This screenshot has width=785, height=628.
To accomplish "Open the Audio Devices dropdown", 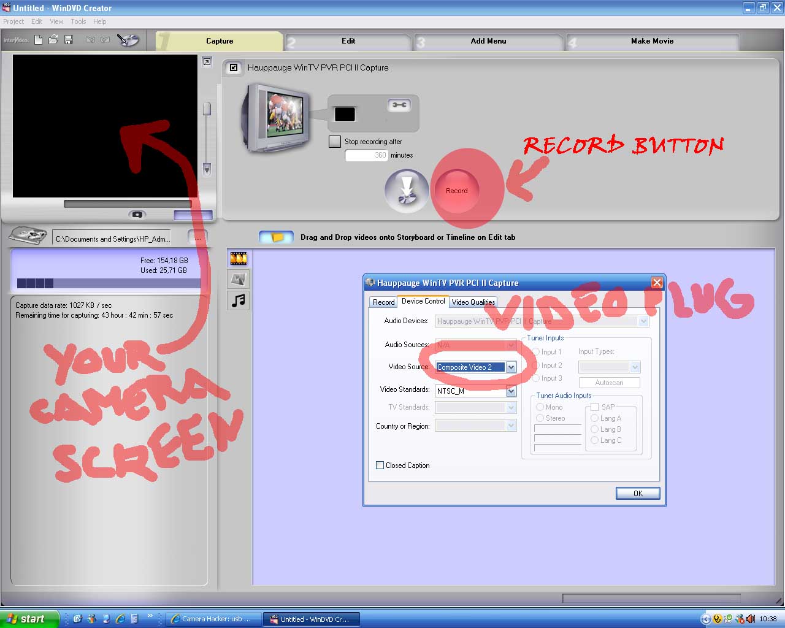I will [x=643, y=321].
